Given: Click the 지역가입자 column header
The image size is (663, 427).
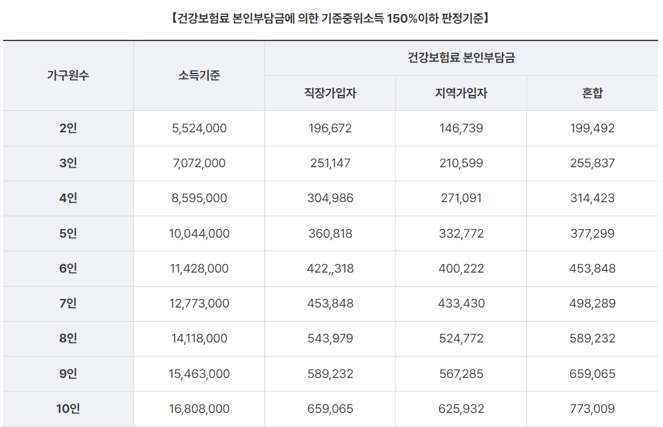Looking at the screenshot, I should click(x=461, y=93).
